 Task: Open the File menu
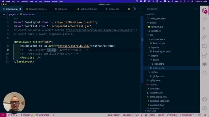[x=13, y=1]
